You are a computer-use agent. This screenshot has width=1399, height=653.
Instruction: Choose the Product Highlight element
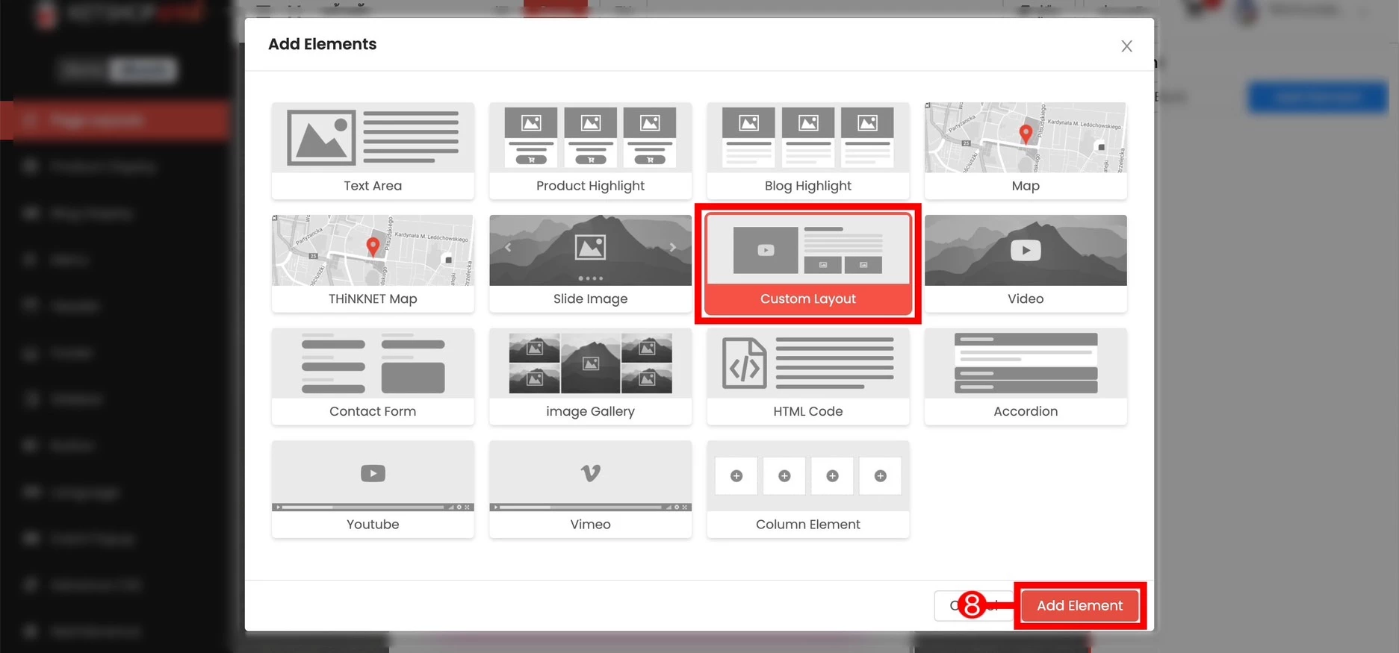pyautogui.click(x=590, y=151)
